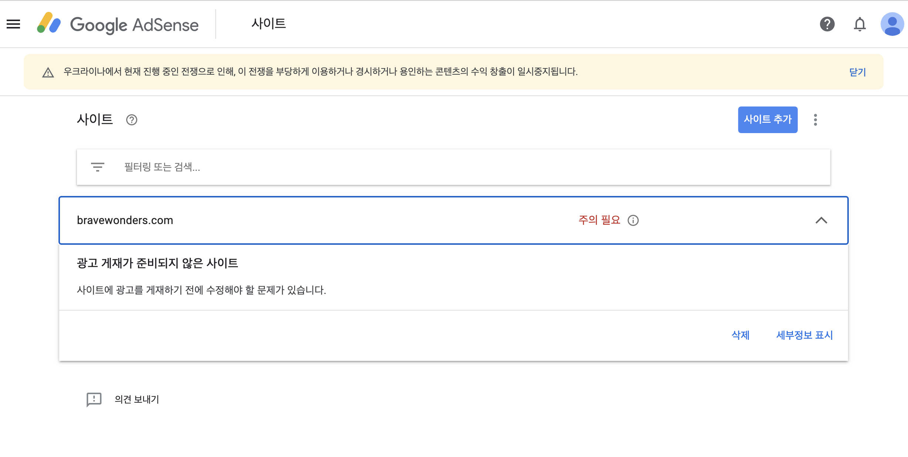
Task: Click the 사이트 추가 button
Action: coord(767,120)
